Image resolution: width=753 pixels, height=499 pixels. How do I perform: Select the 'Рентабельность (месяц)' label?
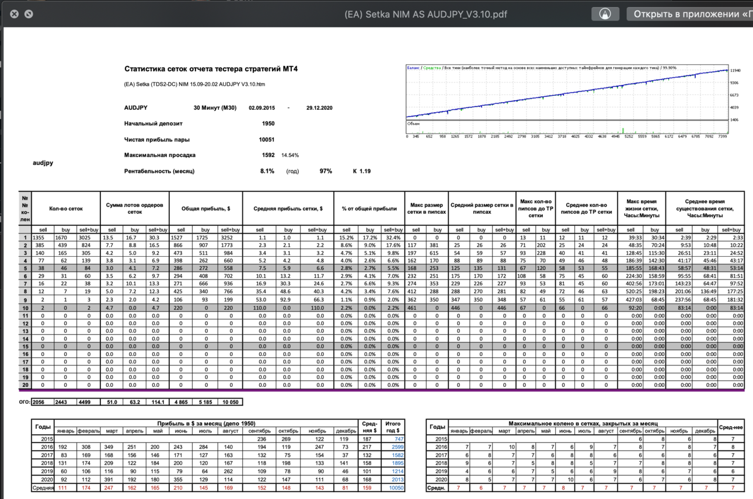(x=159, y=171)
